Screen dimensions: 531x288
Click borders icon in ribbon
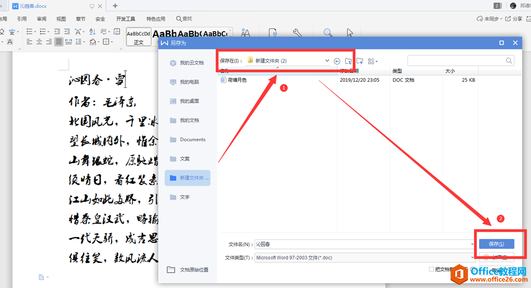107,41
